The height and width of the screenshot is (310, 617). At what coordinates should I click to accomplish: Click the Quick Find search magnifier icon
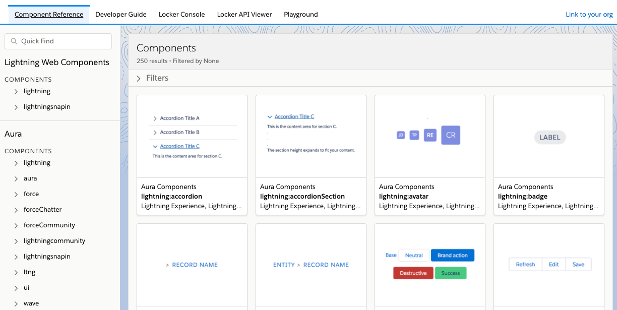(14, 41)
